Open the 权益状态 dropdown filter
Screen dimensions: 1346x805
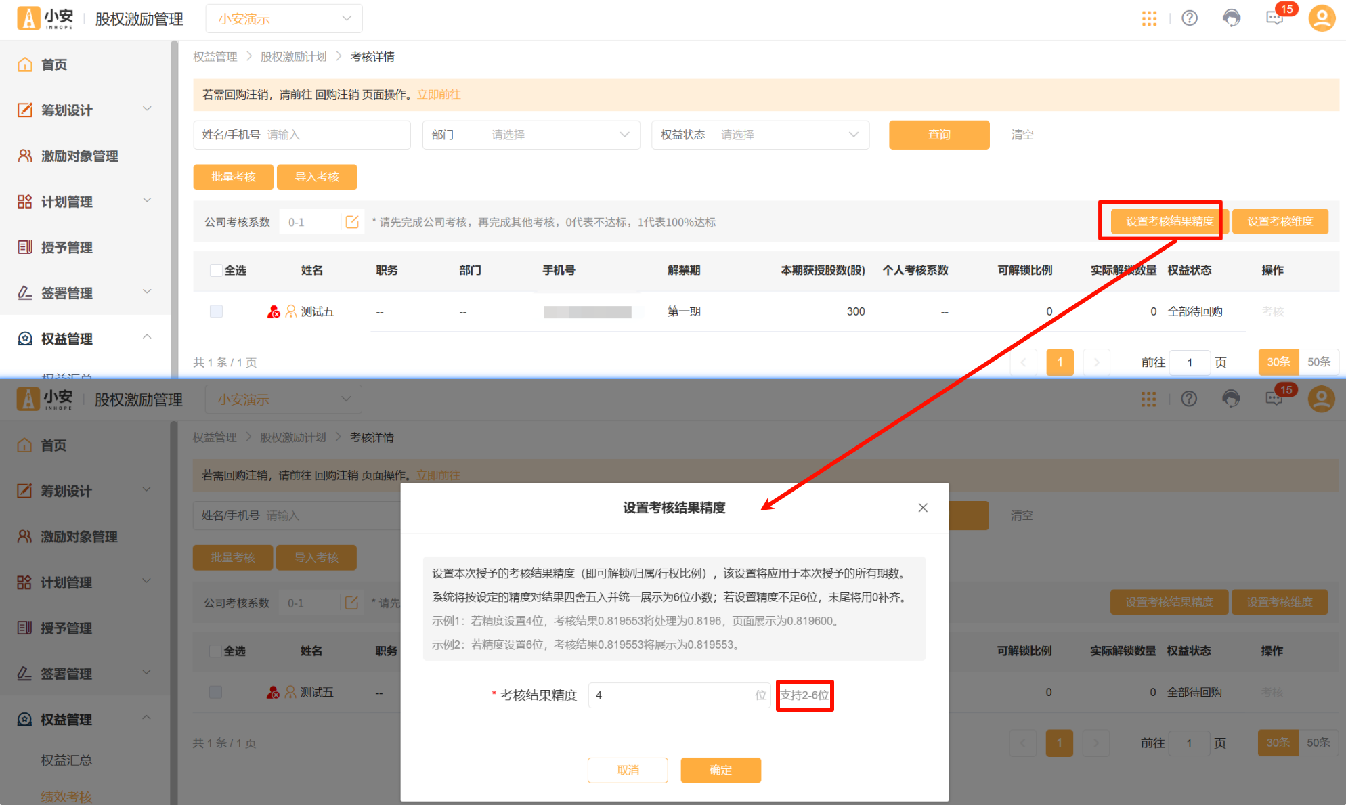tap(760, 135)
